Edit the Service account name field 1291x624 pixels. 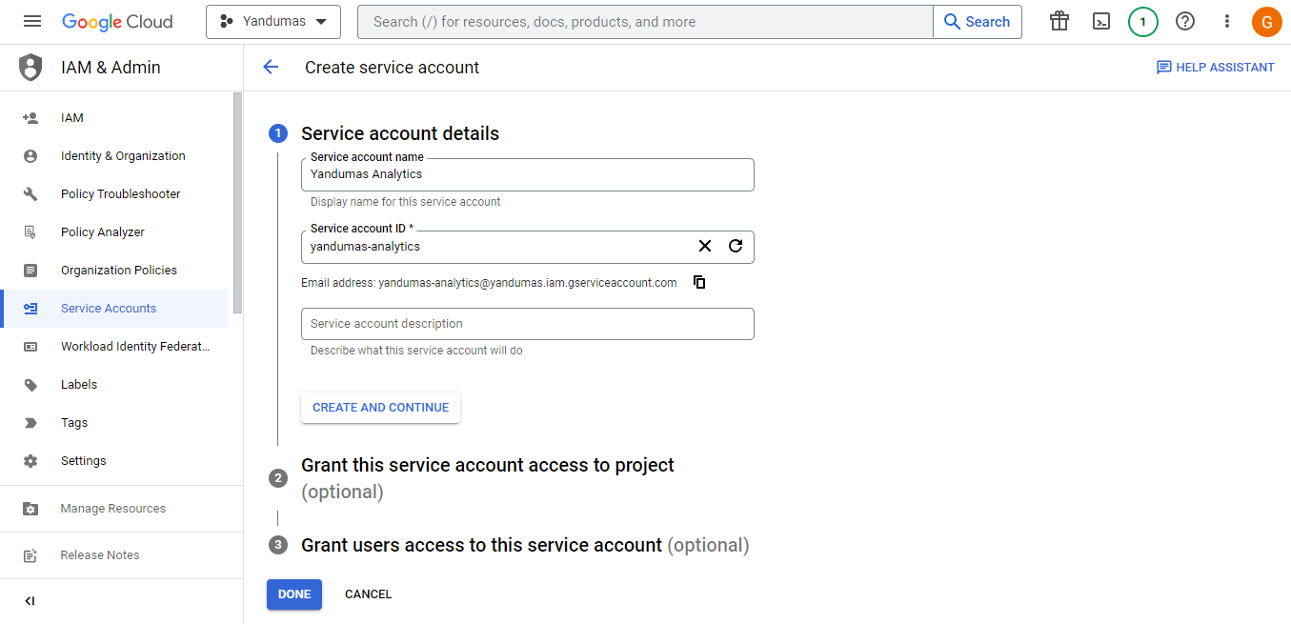[527, 174]
